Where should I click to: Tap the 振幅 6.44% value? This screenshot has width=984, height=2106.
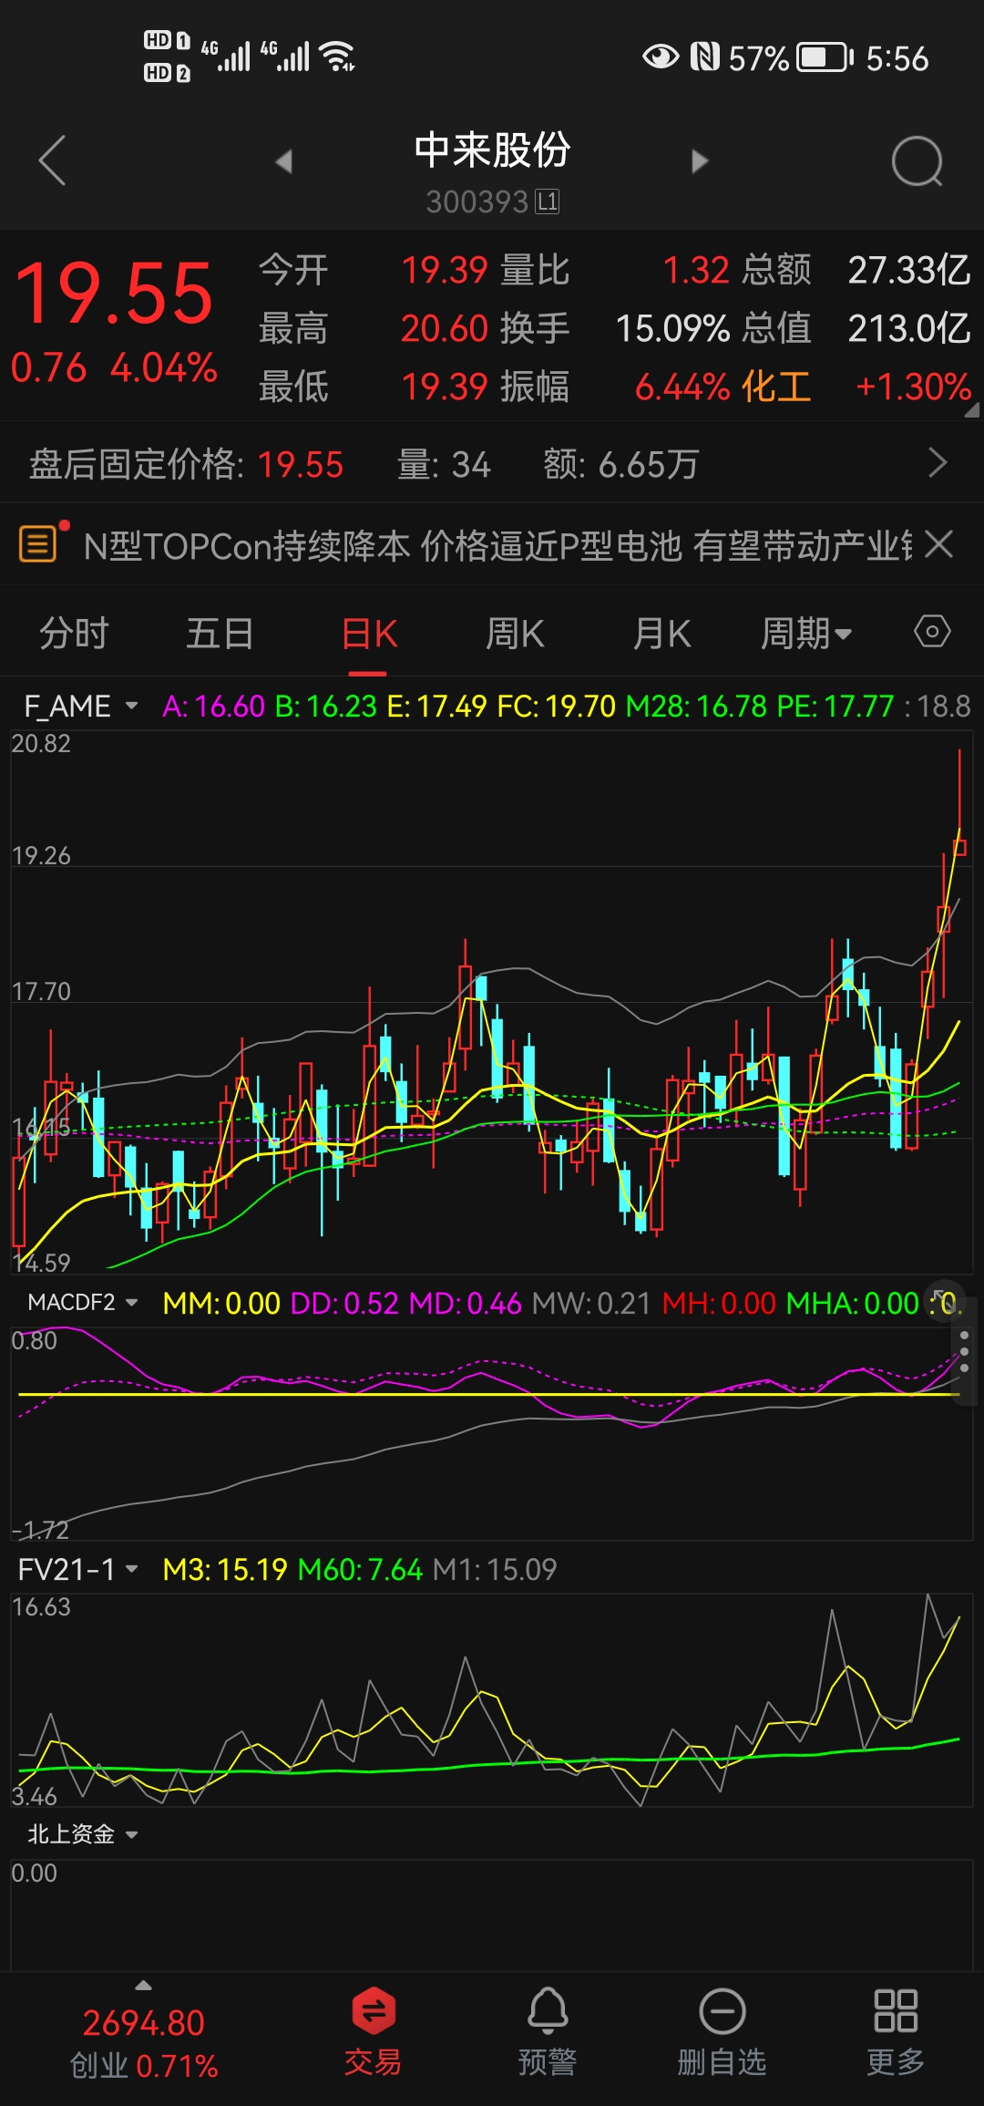click(682, 387)
